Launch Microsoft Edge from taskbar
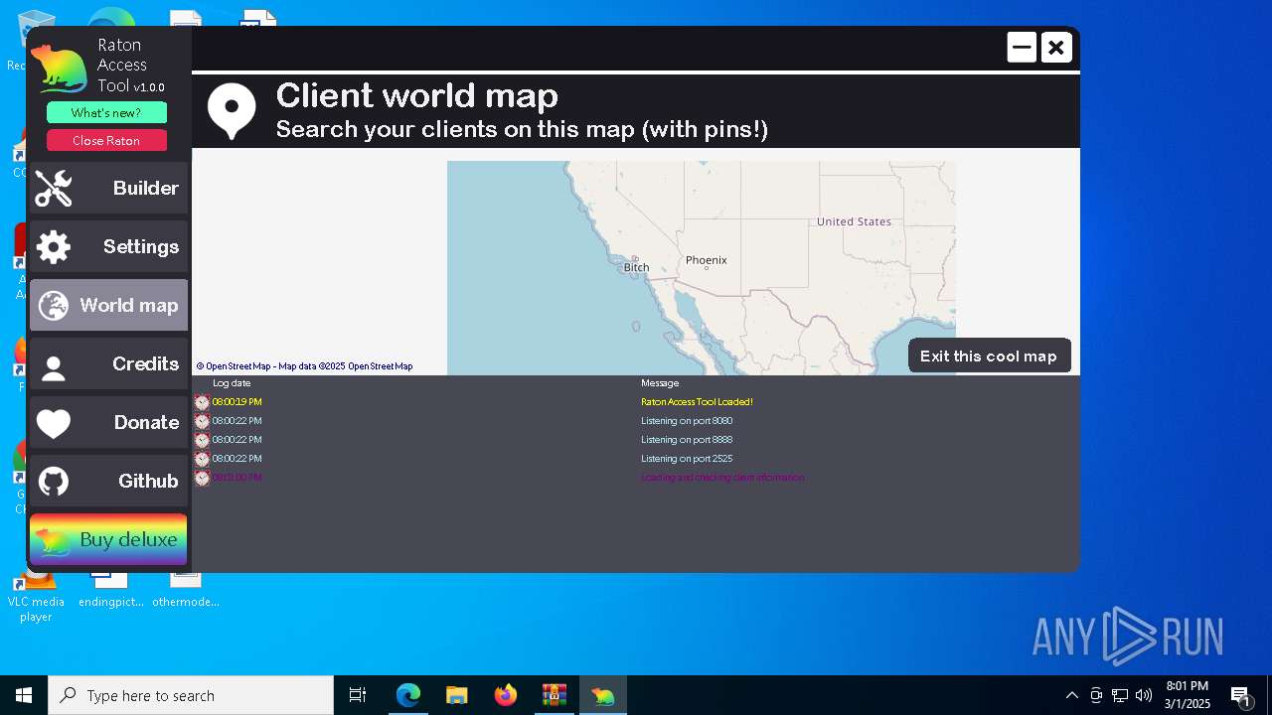 coord(408,695)
